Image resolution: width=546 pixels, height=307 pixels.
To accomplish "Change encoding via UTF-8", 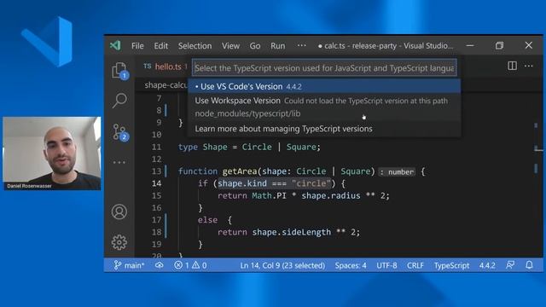I will (x=386, y=265).
